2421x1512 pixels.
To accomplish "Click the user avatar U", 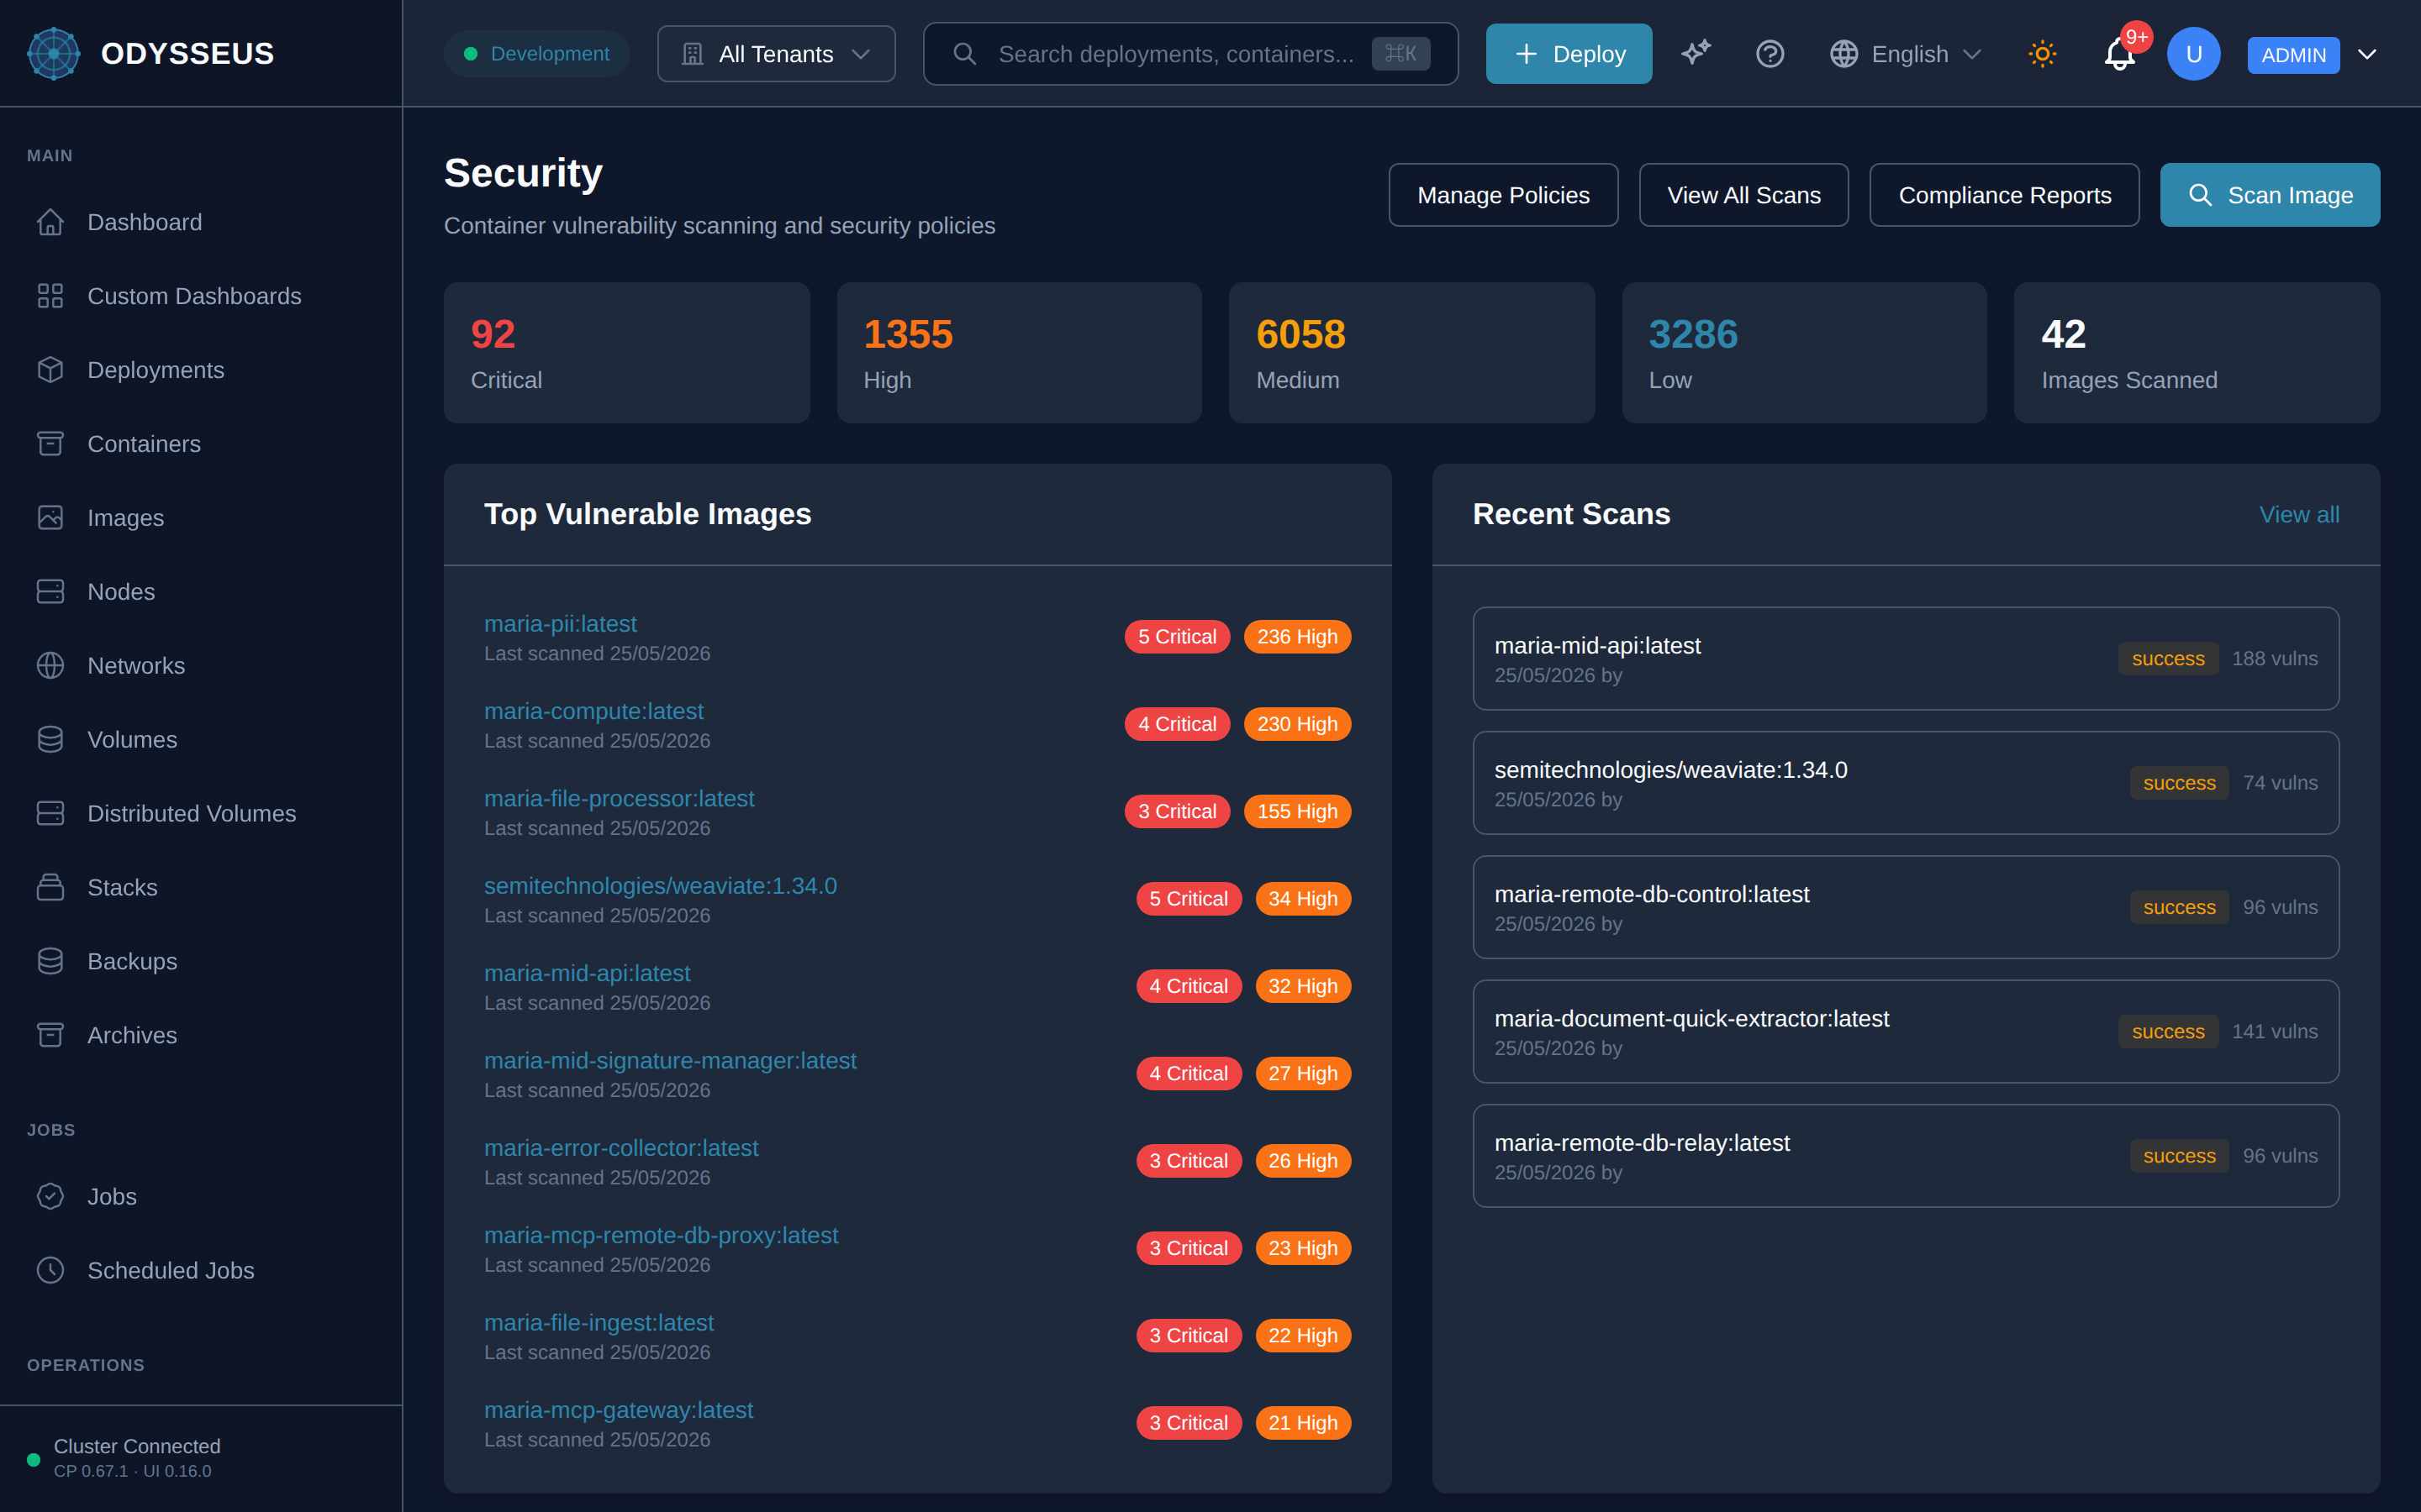I will point(2194,54).
